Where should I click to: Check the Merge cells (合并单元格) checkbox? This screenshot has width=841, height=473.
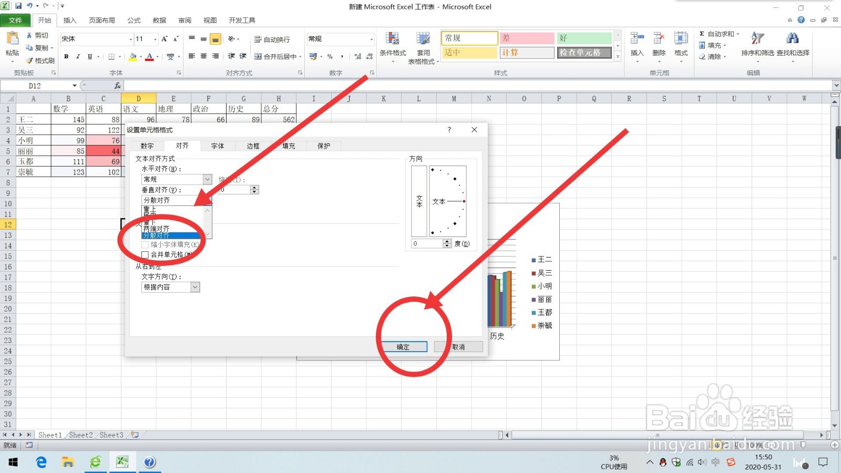(145, 254)
